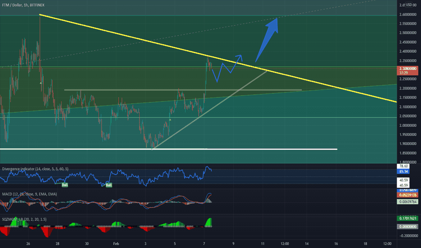Click the USD currency label
The height and width of the screenshot is (248, 421).
[409, 5]
